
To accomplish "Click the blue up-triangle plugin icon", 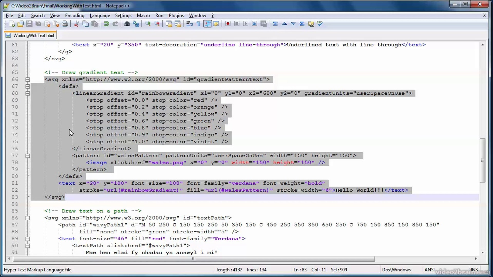I will tap(284, 24).
